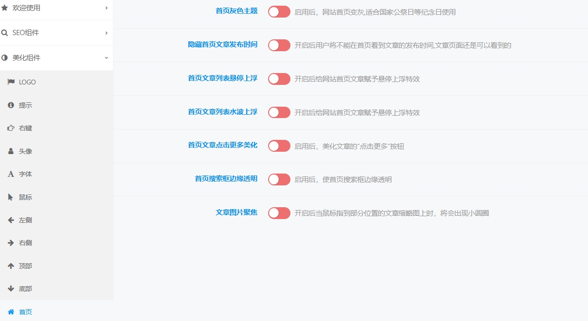588x321 pixels.
Task: Open the LOGO settings submenu
Action: pyautogui.click(x=56, y=82)
